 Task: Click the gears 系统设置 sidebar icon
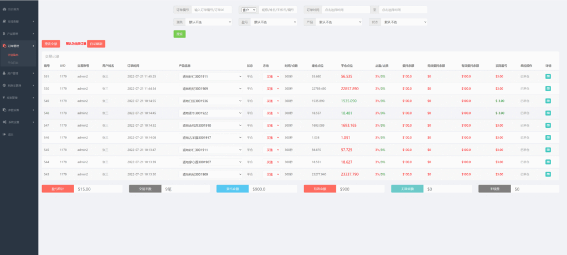[x=4, y=122]
